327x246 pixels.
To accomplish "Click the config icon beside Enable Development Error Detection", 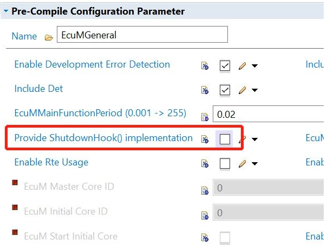I will [x=205, y=66].
